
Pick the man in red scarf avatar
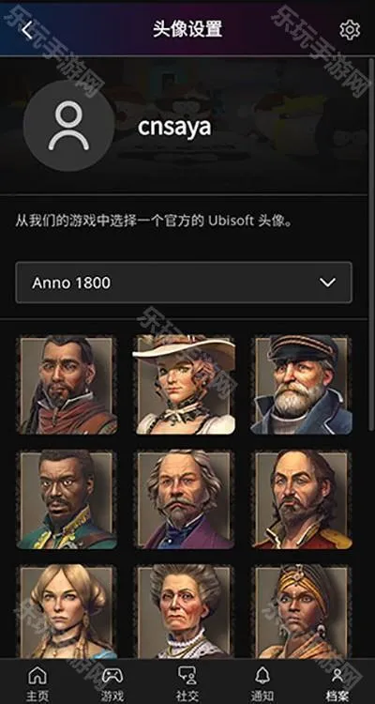pos(67,385)
